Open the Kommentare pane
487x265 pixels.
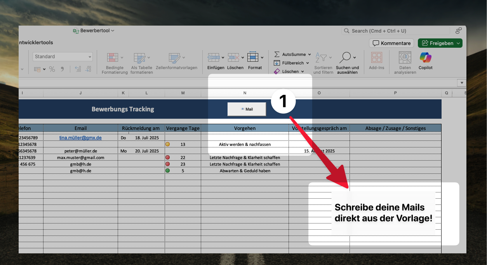(392, 43)
